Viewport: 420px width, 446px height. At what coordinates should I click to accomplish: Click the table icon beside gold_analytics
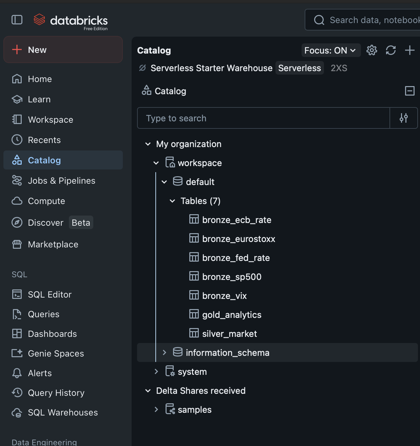(x=194, y=314)
